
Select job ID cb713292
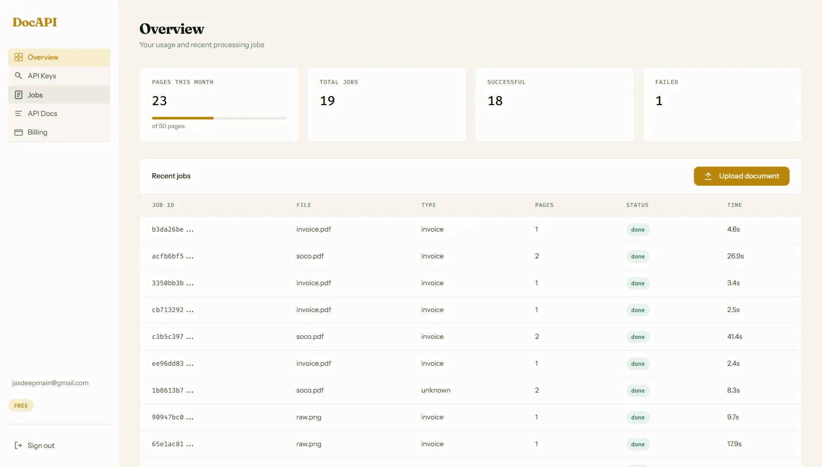point(173,310)
